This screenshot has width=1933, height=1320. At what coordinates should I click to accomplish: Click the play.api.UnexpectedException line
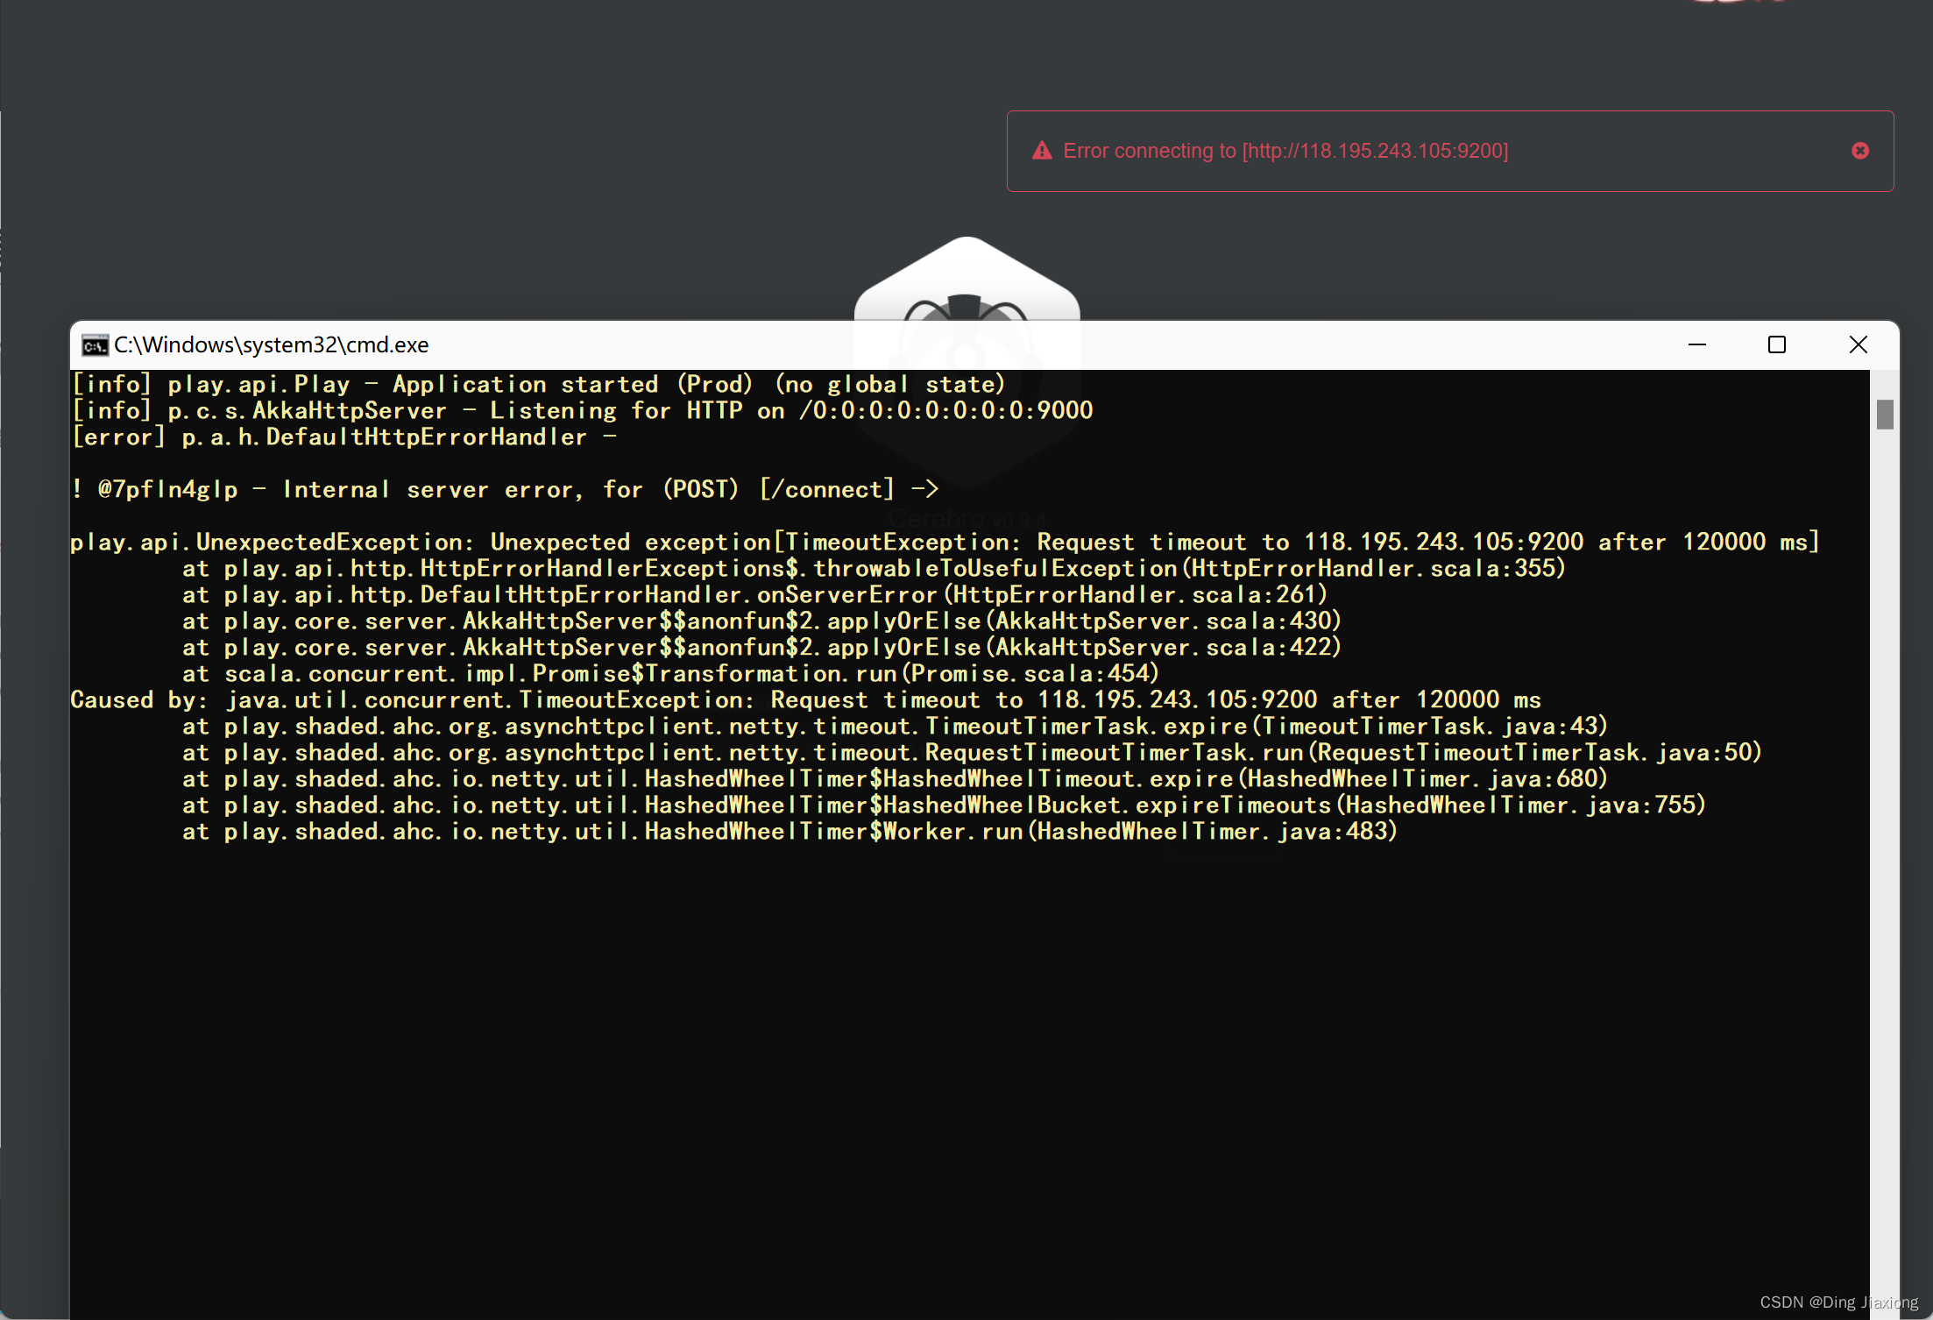tap(945, 542)
